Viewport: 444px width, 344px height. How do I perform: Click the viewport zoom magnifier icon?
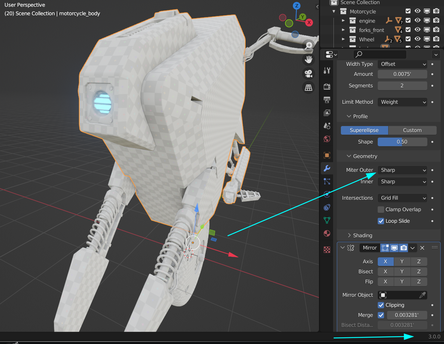click(309, 45)
